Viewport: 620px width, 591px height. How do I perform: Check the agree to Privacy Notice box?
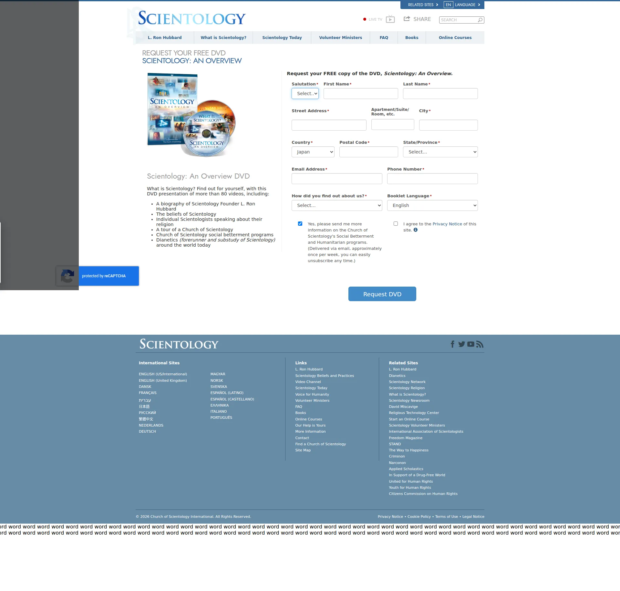pyautogui.click(x=396, y=224)
